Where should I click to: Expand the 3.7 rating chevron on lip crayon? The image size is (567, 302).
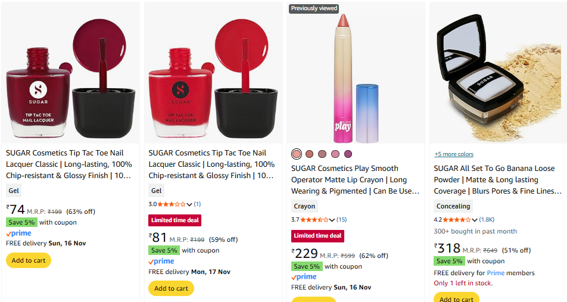point(332,220)
